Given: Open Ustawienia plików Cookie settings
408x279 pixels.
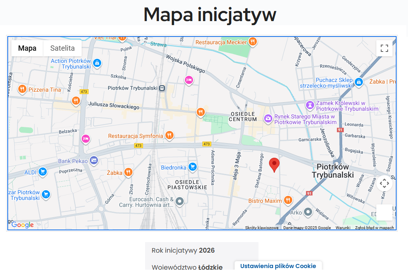Looking at the screenshot, I should point(278,266).
